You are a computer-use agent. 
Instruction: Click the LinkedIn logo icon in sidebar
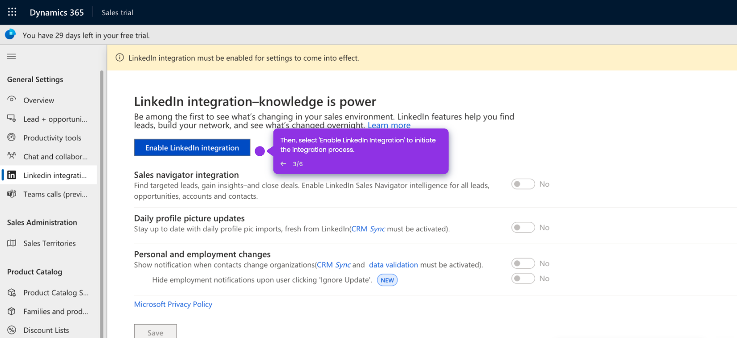(12, 175)
